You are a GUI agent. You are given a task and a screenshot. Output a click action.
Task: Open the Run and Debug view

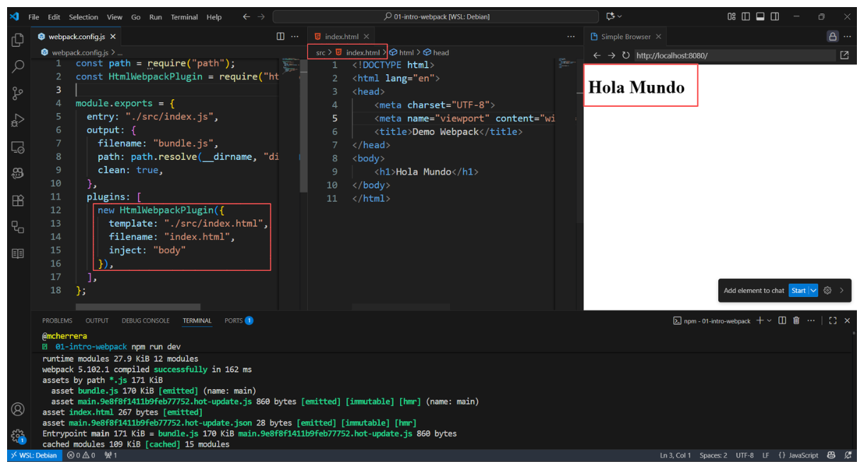coord(18,120)
